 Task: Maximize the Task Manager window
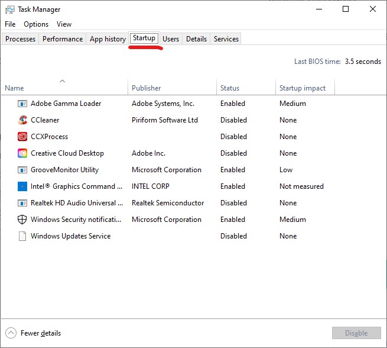(346, 9)
